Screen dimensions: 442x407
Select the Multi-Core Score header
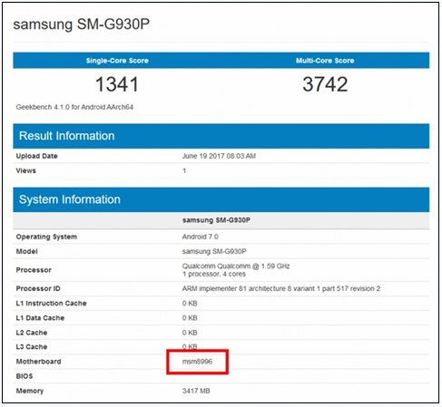(x=325, y=61)
